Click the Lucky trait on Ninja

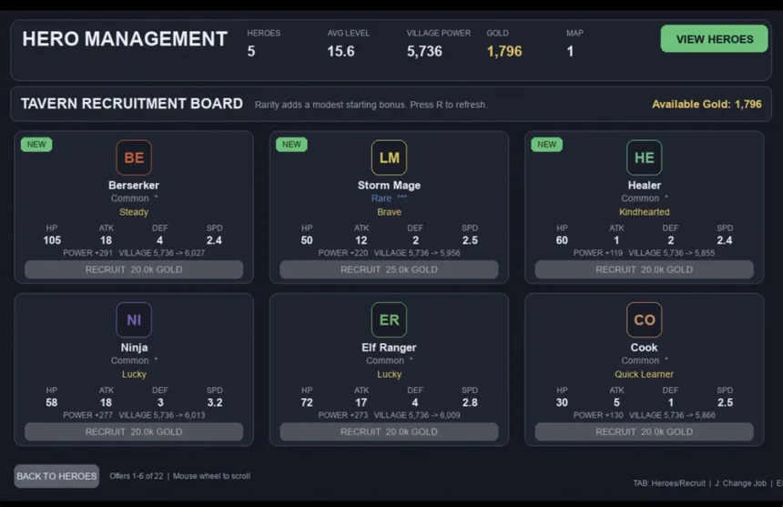(134, 374)
